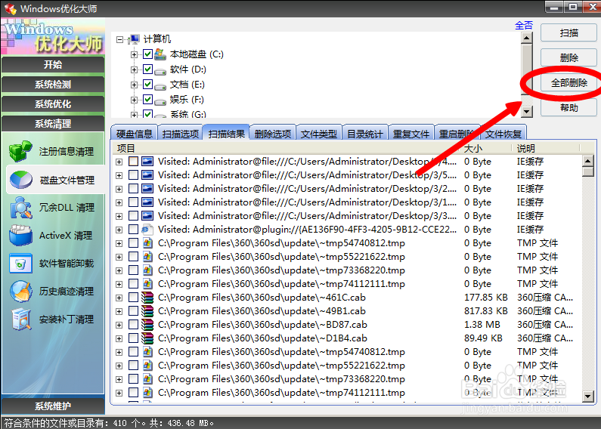Click image icon of Desktop/3/5 Visited entry
Screen dimensions: 601x429
[147, 175]
